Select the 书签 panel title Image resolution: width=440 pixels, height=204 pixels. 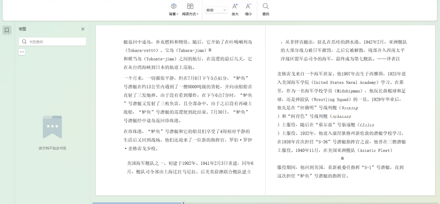pos(22,29)
